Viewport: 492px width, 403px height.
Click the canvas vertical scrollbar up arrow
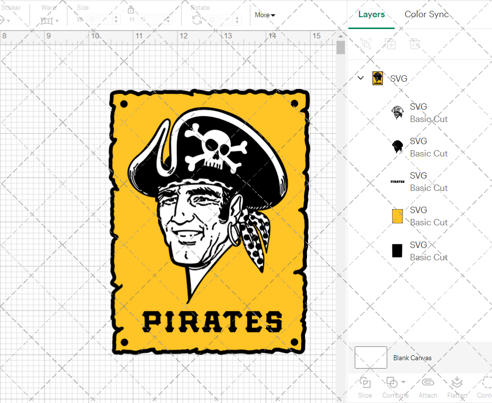point(341,36)
